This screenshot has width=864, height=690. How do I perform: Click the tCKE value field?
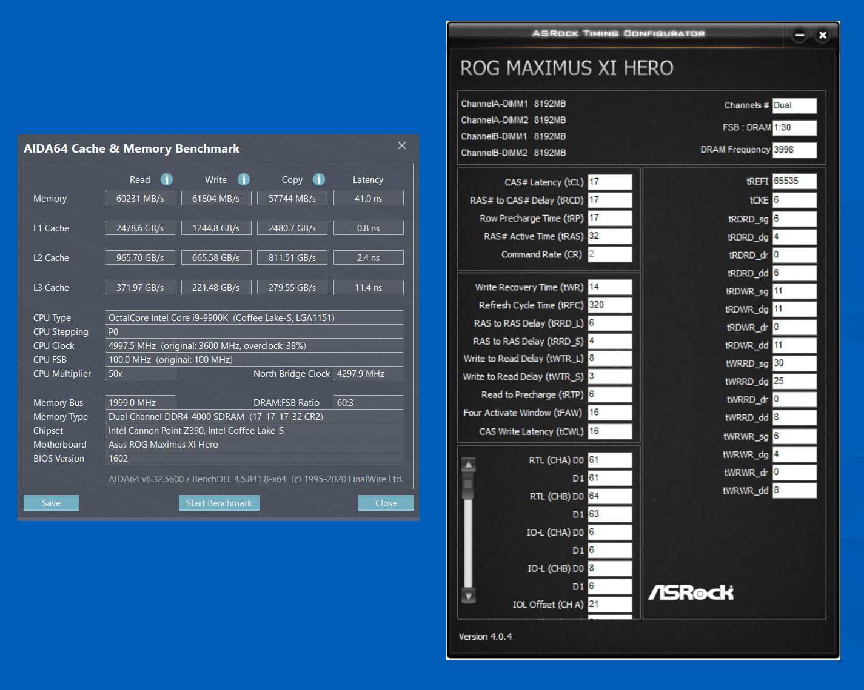794,200
